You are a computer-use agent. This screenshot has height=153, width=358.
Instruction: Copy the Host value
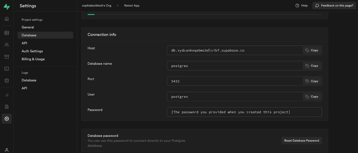pos(312,50)
